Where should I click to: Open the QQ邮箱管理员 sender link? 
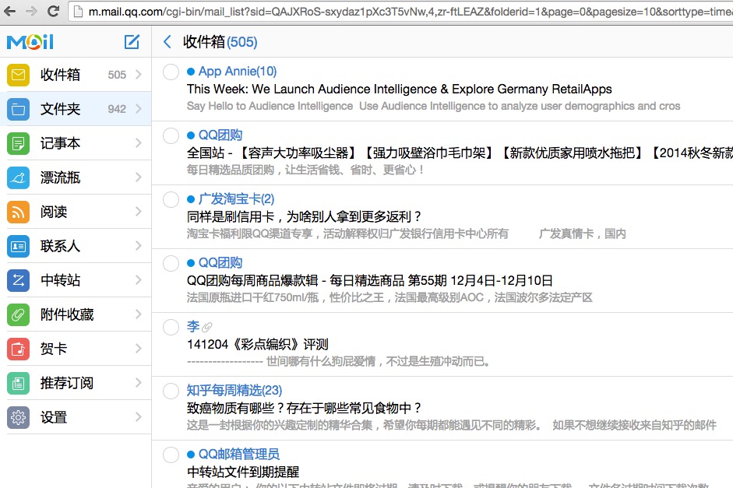coord(239,454)
